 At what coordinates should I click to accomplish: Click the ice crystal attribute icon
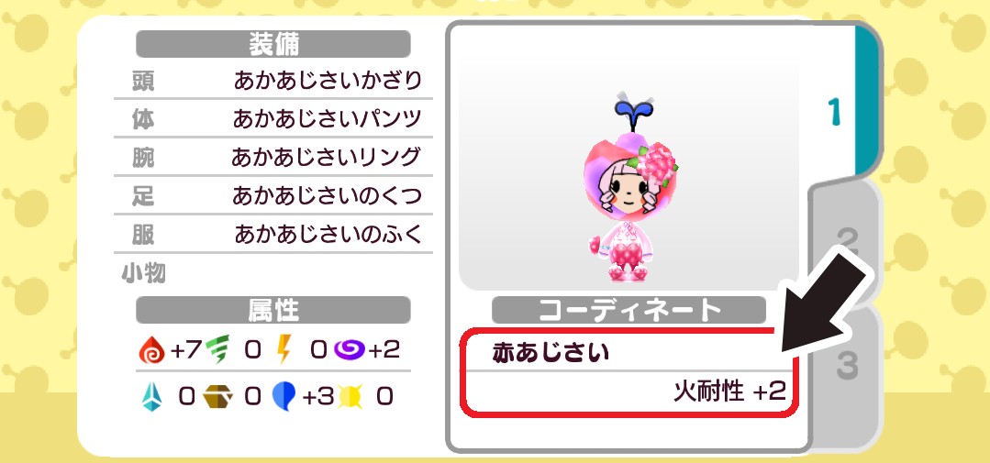[151, 397]
